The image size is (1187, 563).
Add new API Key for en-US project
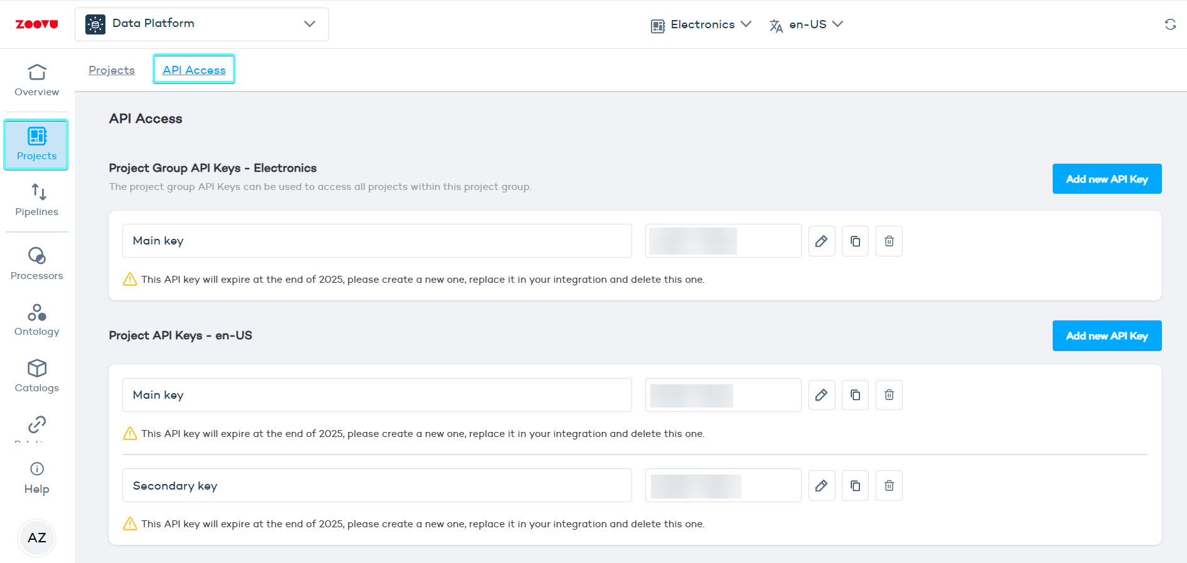(x=1107, y=336)
